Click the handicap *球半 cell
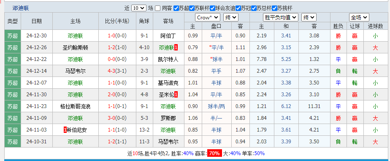Image resolution: width=390 pixels, height=161 pixels. tap(217, 59)
